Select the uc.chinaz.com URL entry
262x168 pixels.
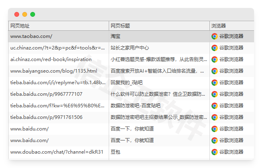[58, 48]
